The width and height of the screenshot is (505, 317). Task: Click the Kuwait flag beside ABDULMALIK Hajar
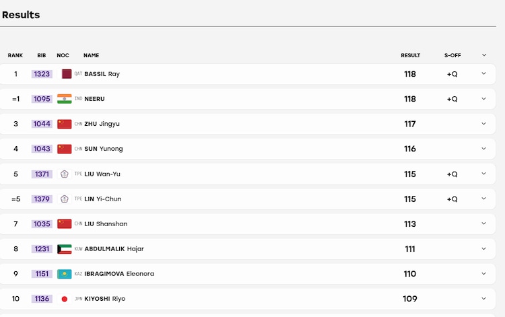pyautogui.click(x=65, y=249)
